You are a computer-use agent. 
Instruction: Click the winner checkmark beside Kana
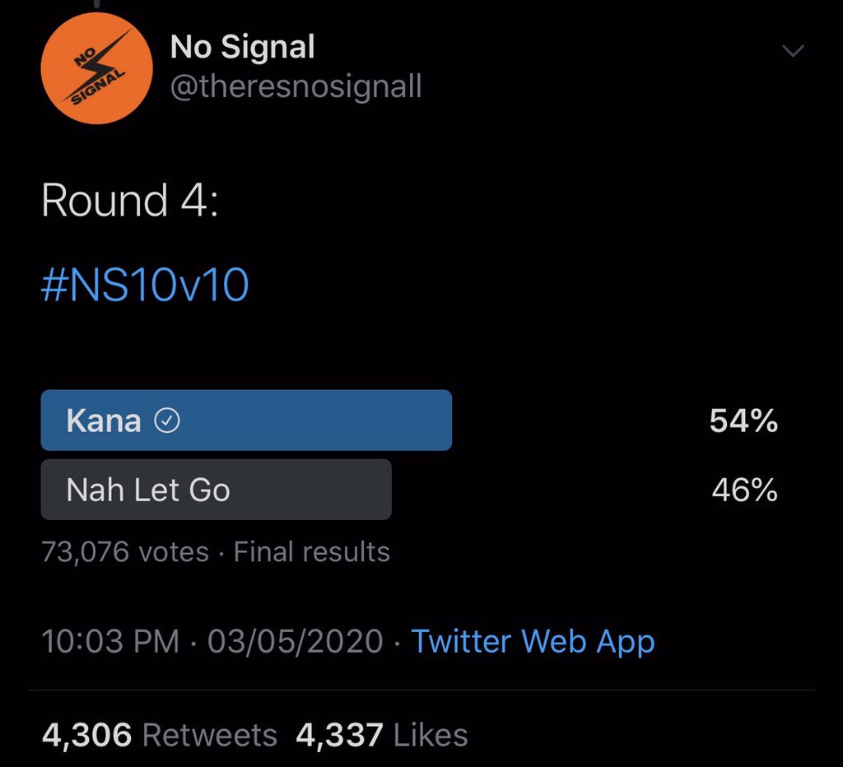[167, 421]
